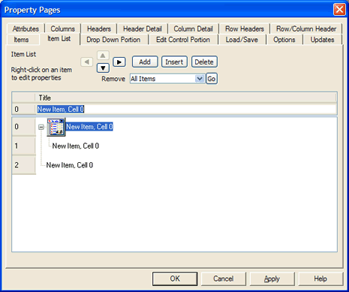Screen dimensions: 349x292
Task: Open the Header Detail tab
Action: [x=143, y=29]
